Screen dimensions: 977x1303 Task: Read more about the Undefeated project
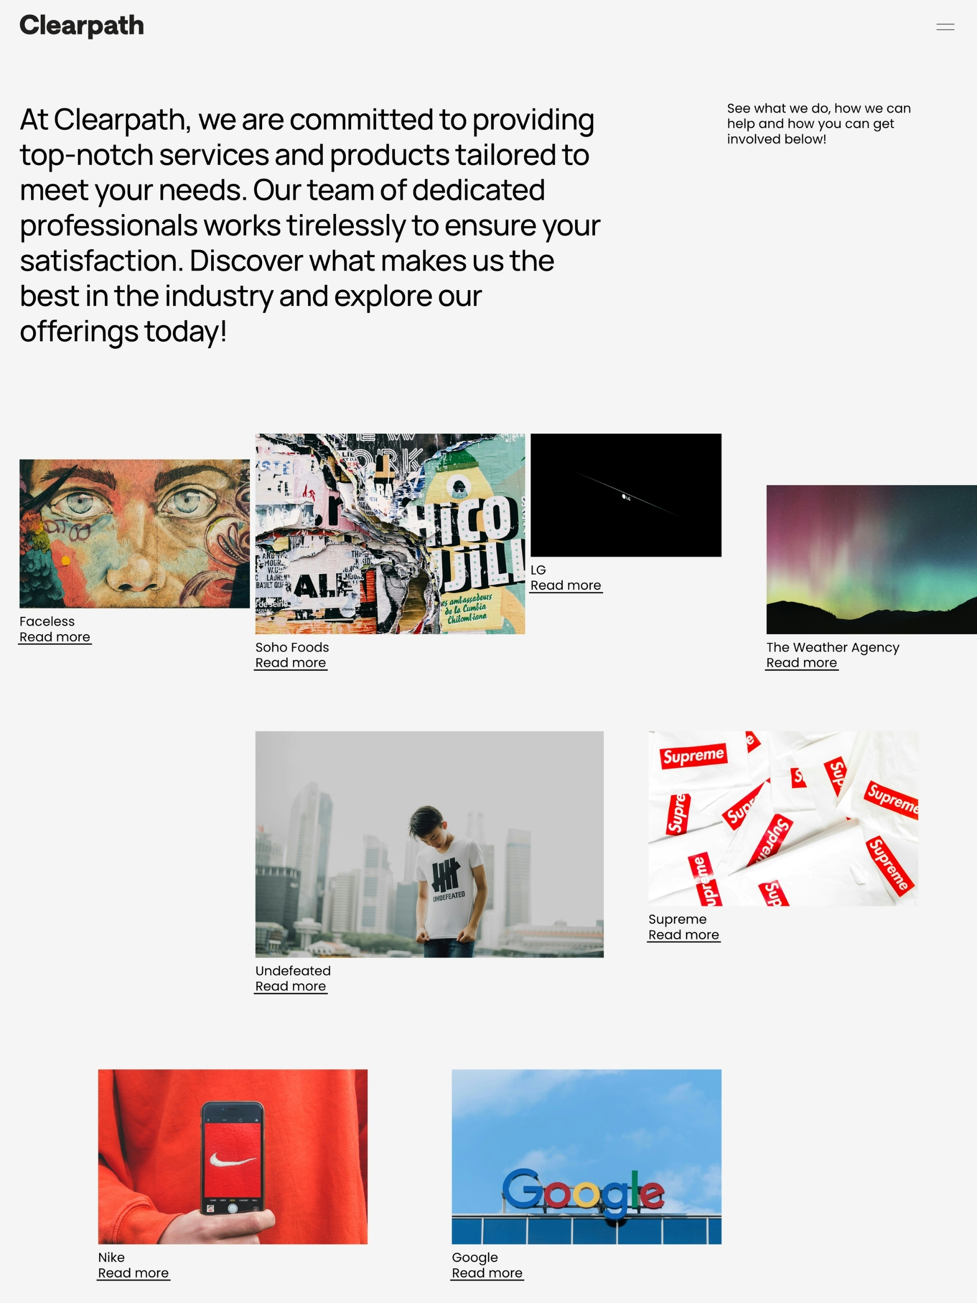click(x=291, y=986)
